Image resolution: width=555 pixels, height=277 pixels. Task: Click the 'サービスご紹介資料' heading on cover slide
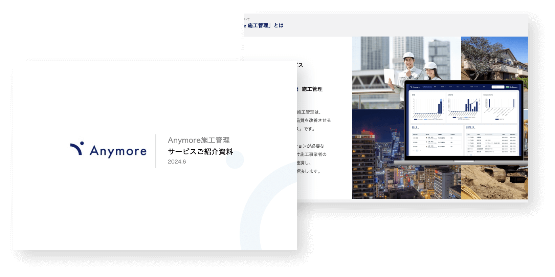[200, 151]
